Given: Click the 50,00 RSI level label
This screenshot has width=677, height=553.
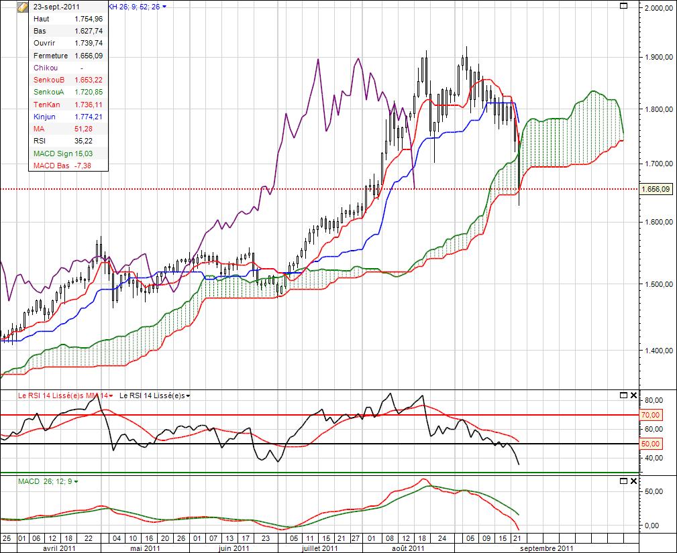Looking at the screenshot, I should 651,444.
